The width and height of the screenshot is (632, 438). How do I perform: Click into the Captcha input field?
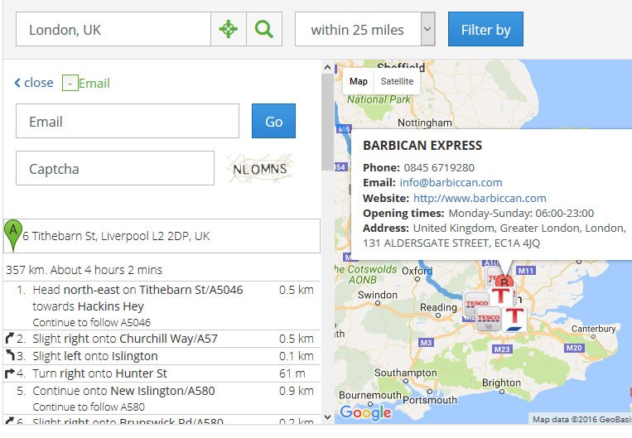(115, 168)
